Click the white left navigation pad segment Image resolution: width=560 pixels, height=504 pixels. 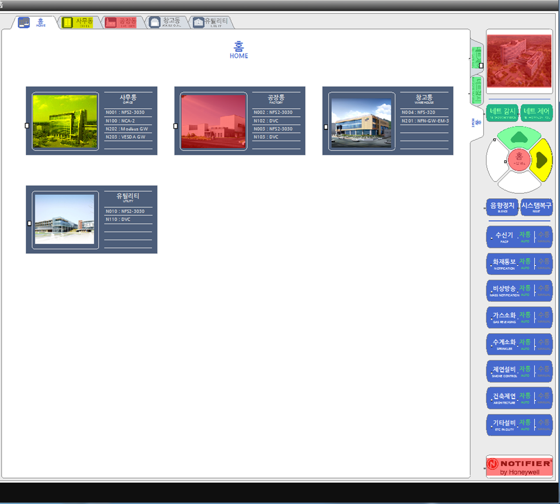[x=496, y=160]
